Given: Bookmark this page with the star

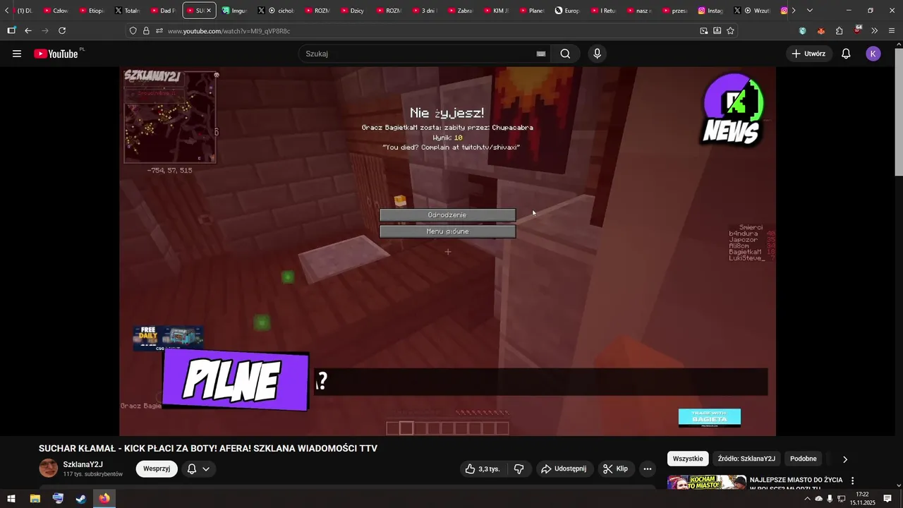Looking at the screenshot, I should tap(730, 30).
